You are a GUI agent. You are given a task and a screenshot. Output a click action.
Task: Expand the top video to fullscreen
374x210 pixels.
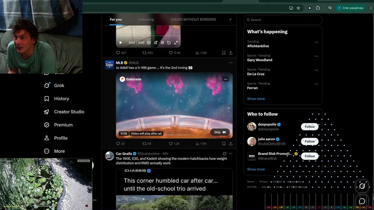(176, 43)
